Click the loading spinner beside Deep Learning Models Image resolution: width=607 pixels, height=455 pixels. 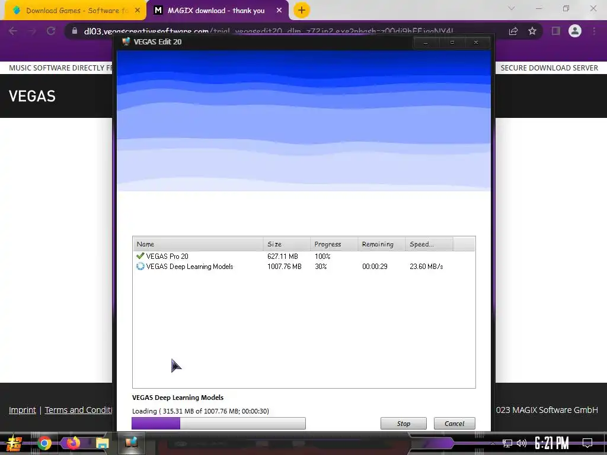click(x=140, y=266)
